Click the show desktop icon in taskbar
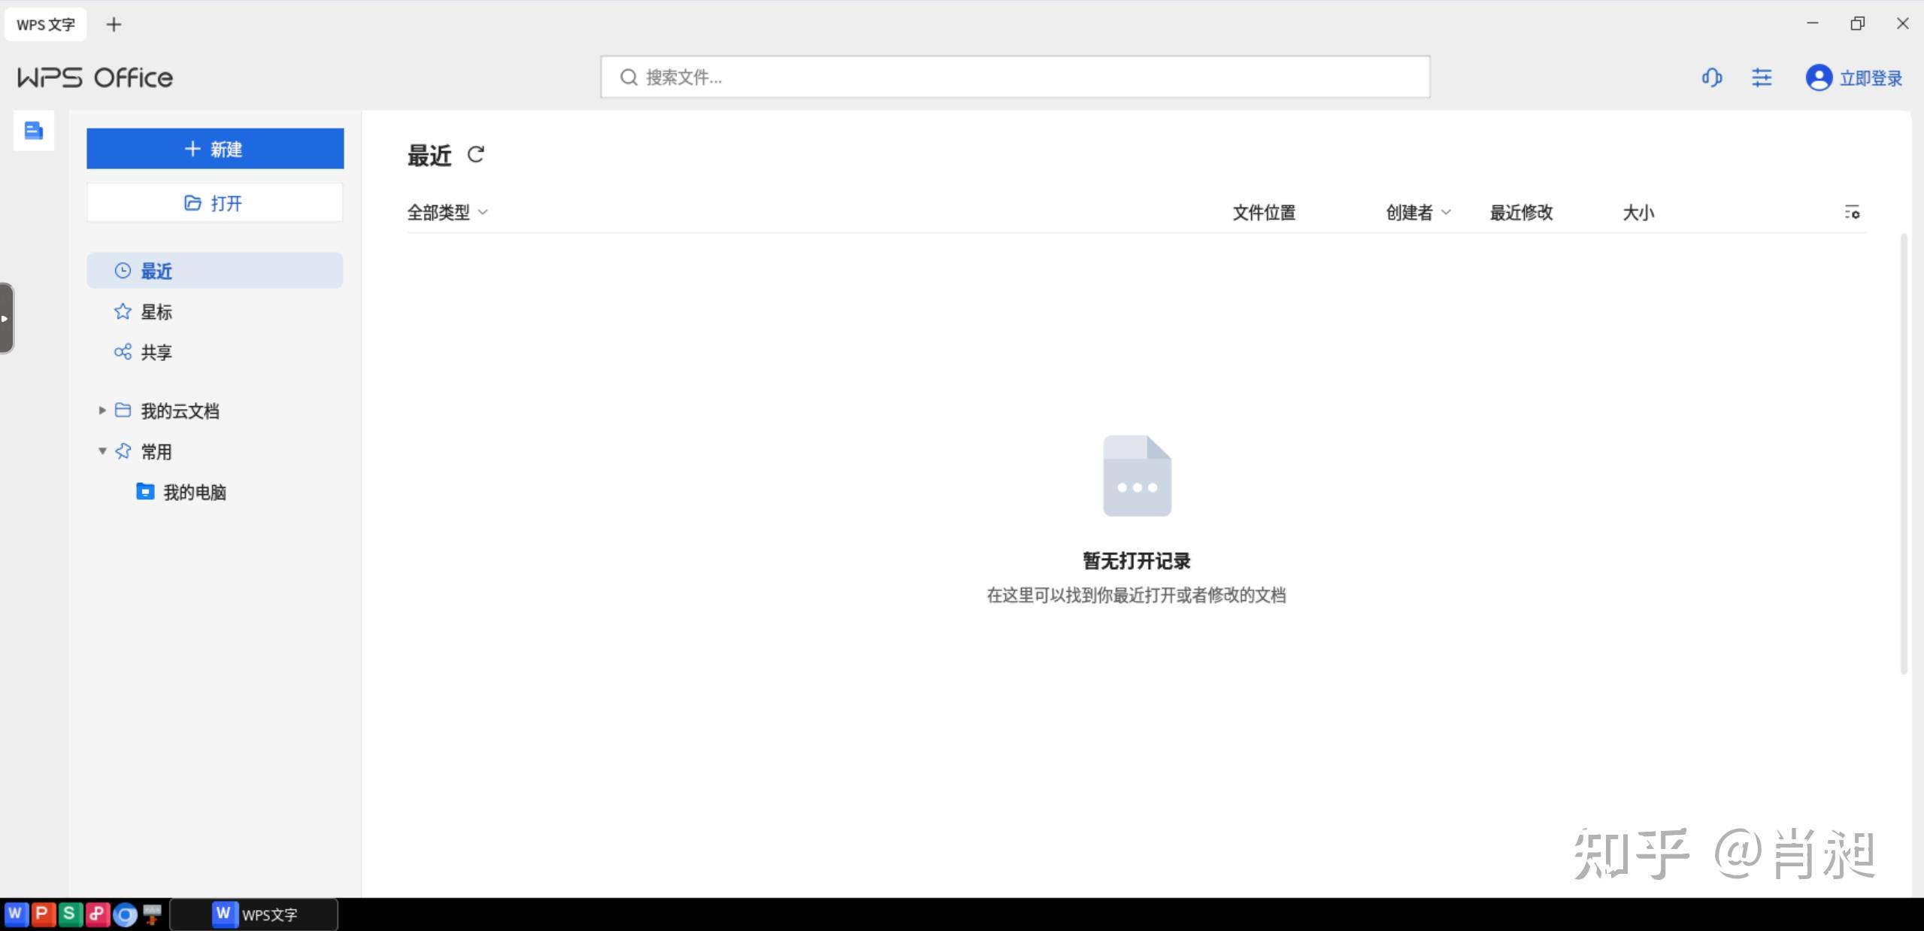The image size is (1924, 931). [x=152, y=914]
